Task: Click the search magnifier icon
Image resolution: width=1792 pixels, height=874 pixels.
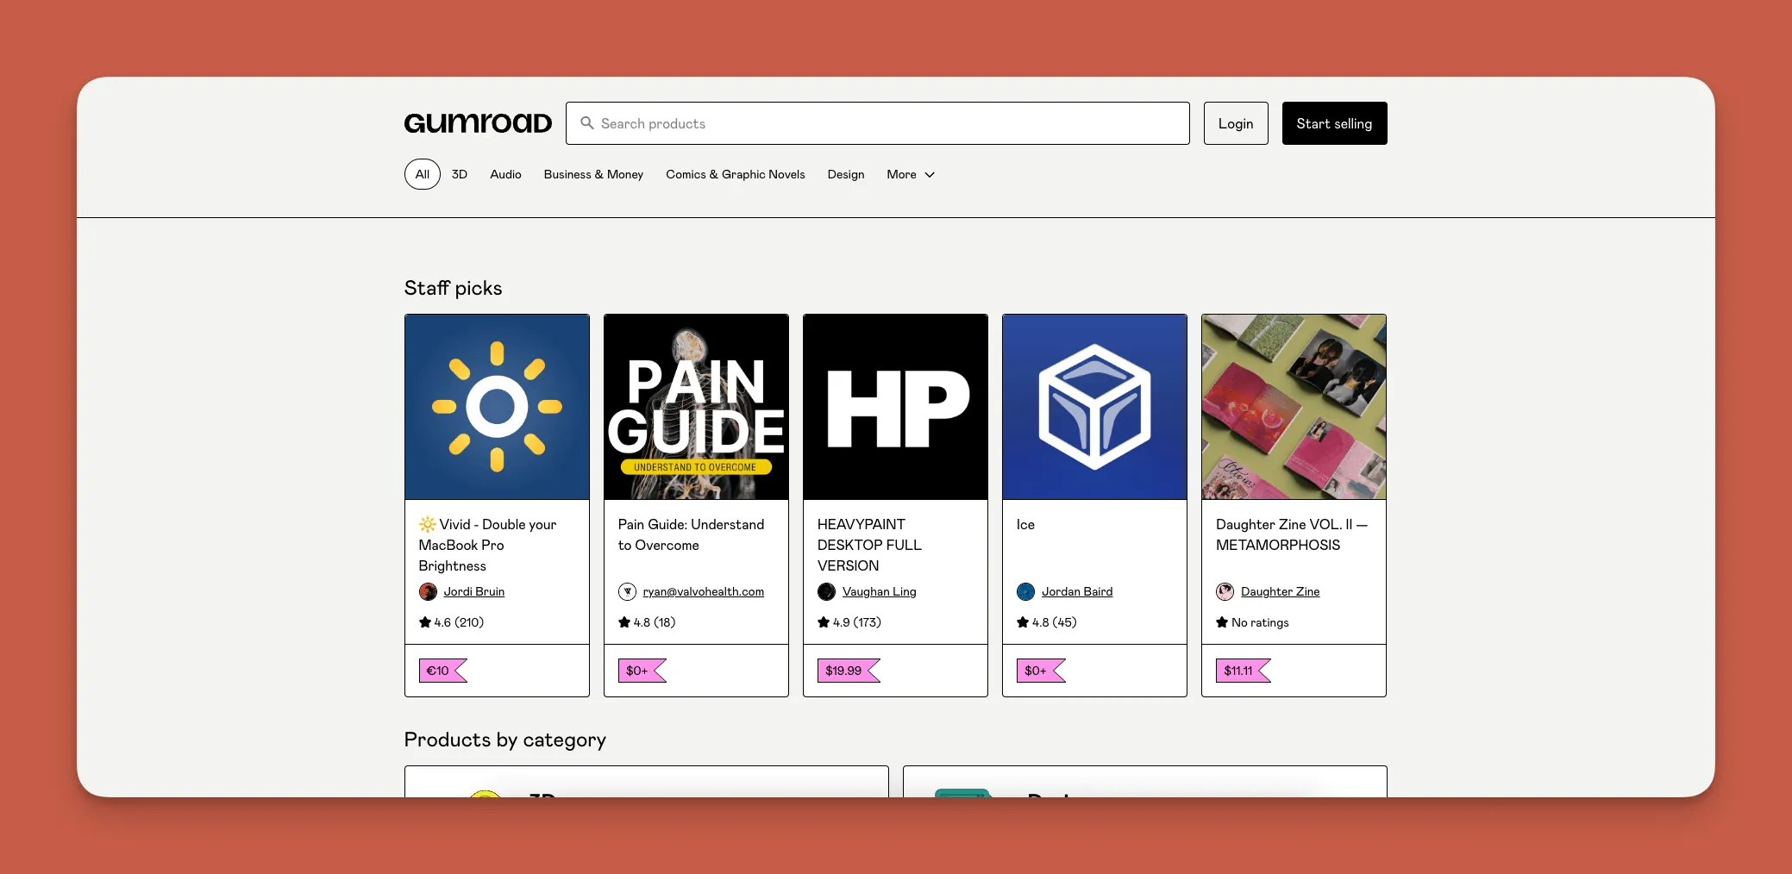Action: point(587,123)
